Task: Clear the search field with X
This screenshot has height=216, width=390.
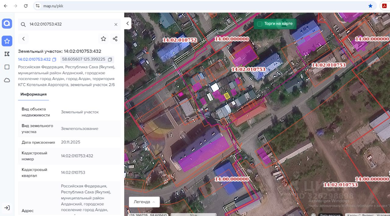Action: pos(116,24)
